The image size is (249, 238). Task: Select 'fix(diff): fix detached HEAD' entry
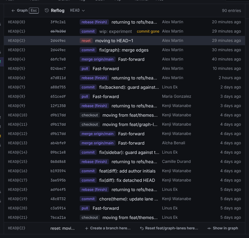127,180
